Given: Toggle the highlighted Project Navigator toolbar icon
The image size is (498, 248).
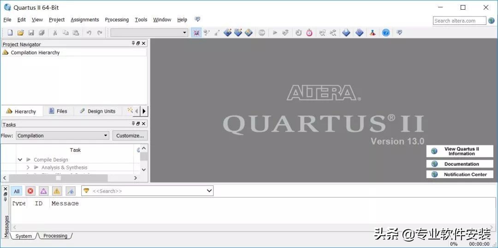Looking at the screenshot, I should click(196, 33).
